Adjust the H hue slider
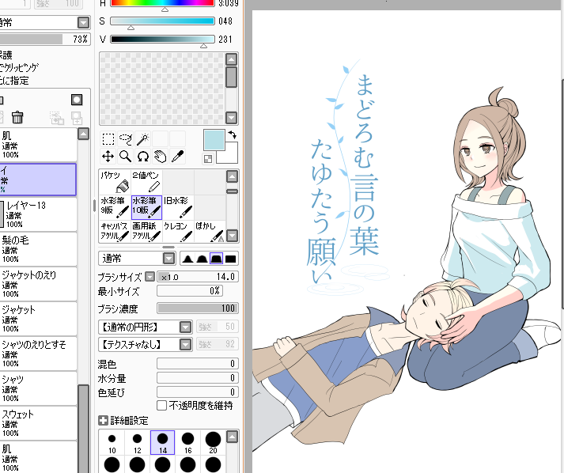The width and height of the screenshot is (564, 473). [162, 3]
